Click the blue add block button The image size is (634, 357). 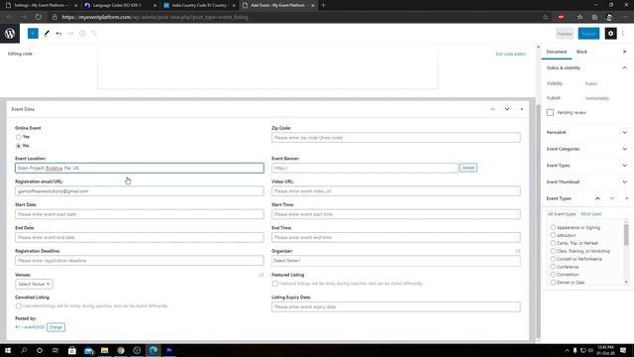point(33,33)
